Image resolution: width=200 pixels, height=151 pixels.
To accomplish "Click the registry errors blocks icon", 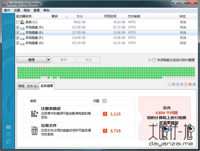I will tap(35, 114).
